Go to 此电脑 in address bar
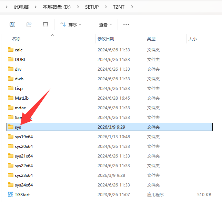Image resolution: width=222 pixels, height=202 pixels. point(21,7)
